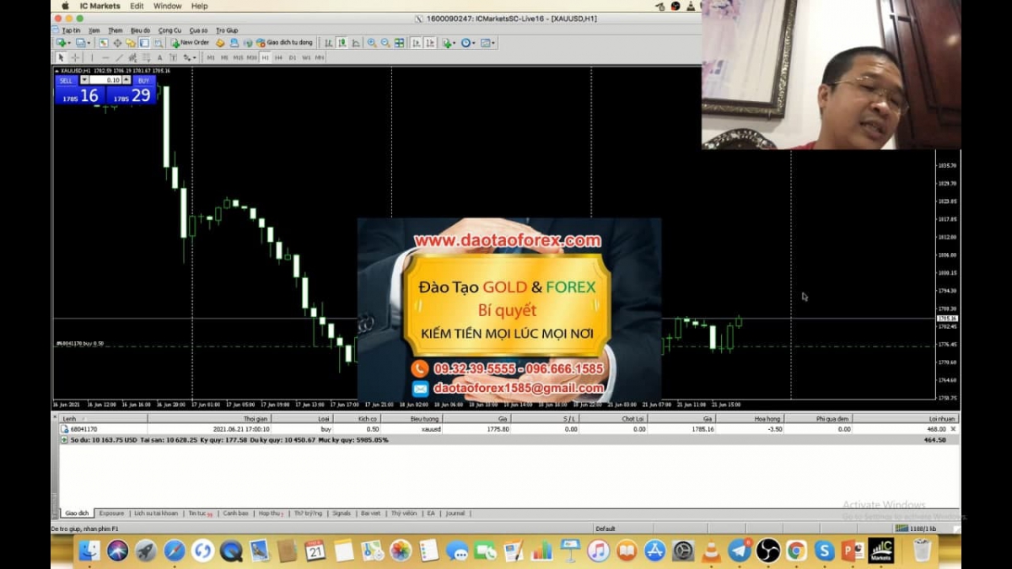The image size is (1012, 569).
Task: Select the text 'A' drawing tool
Action: [x=159, y=57]
